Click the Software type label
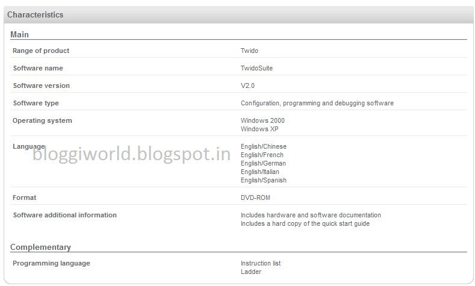Screen dimensions: 475x286 click(x=36, y=103)
